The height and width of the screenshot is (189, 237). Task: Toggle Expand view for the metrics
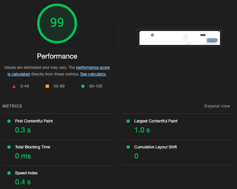[217, 106]
